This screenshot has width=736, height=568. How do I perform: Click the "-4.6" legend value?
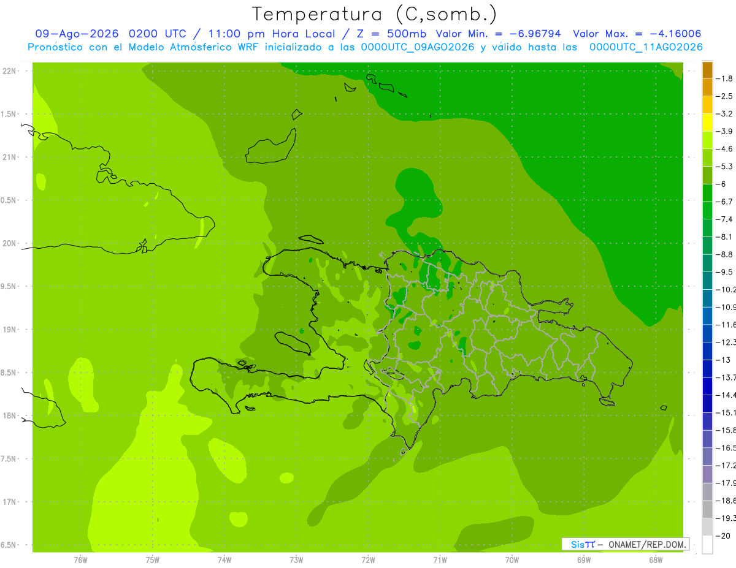pyautogui.click(x=724, y=149)
